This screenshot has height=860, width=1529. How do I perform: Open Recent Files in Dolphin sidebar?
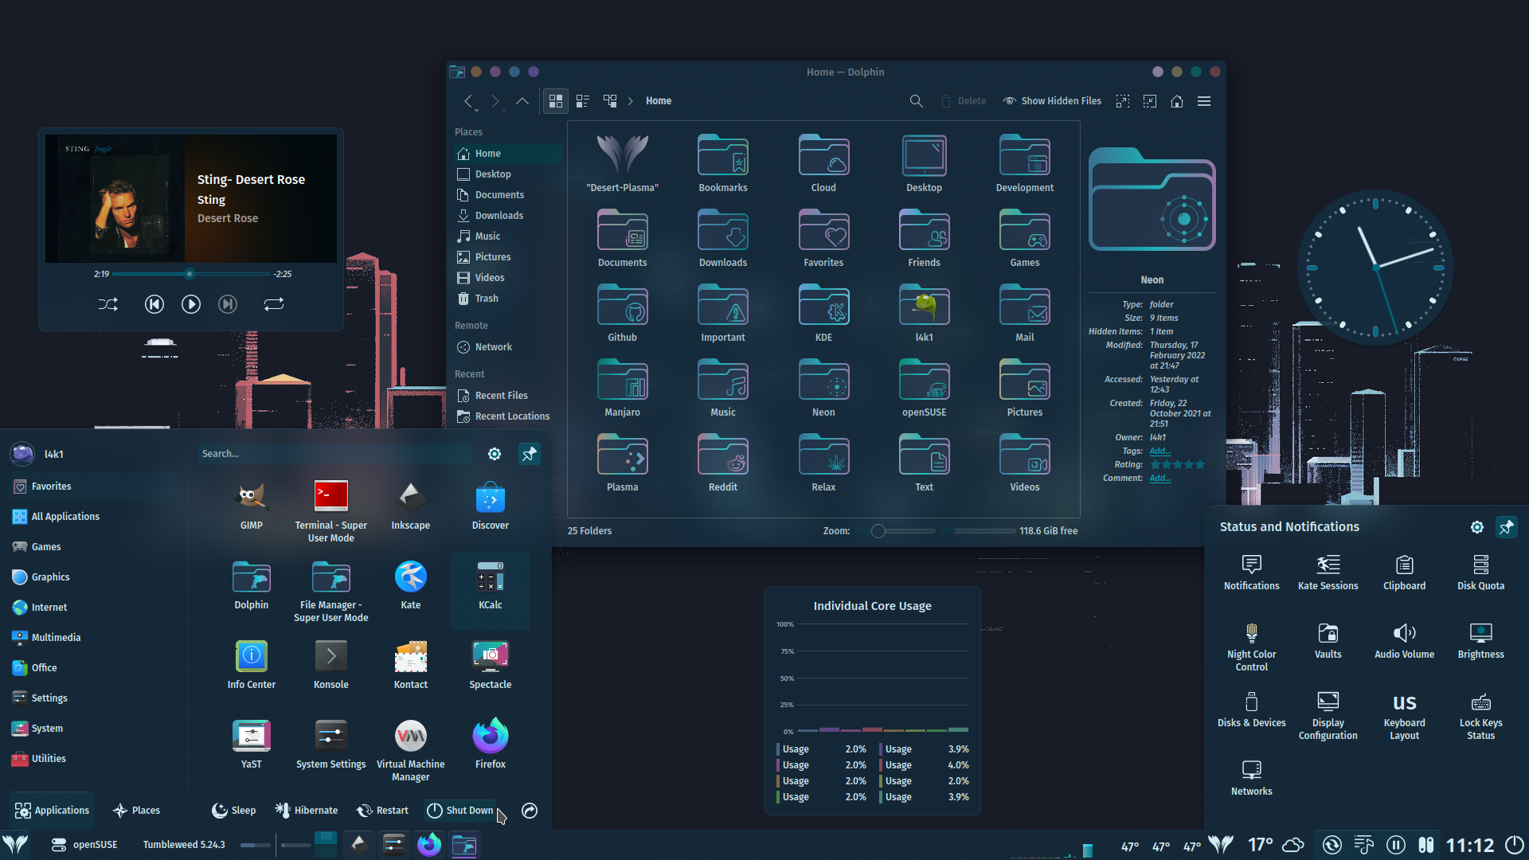click(507, 396)
